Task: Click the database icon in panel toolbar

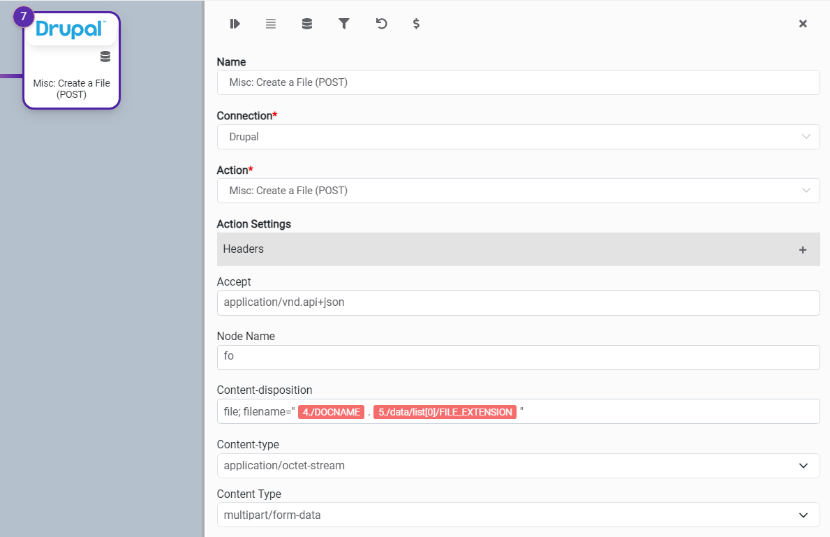Action: tap(307, 24)
